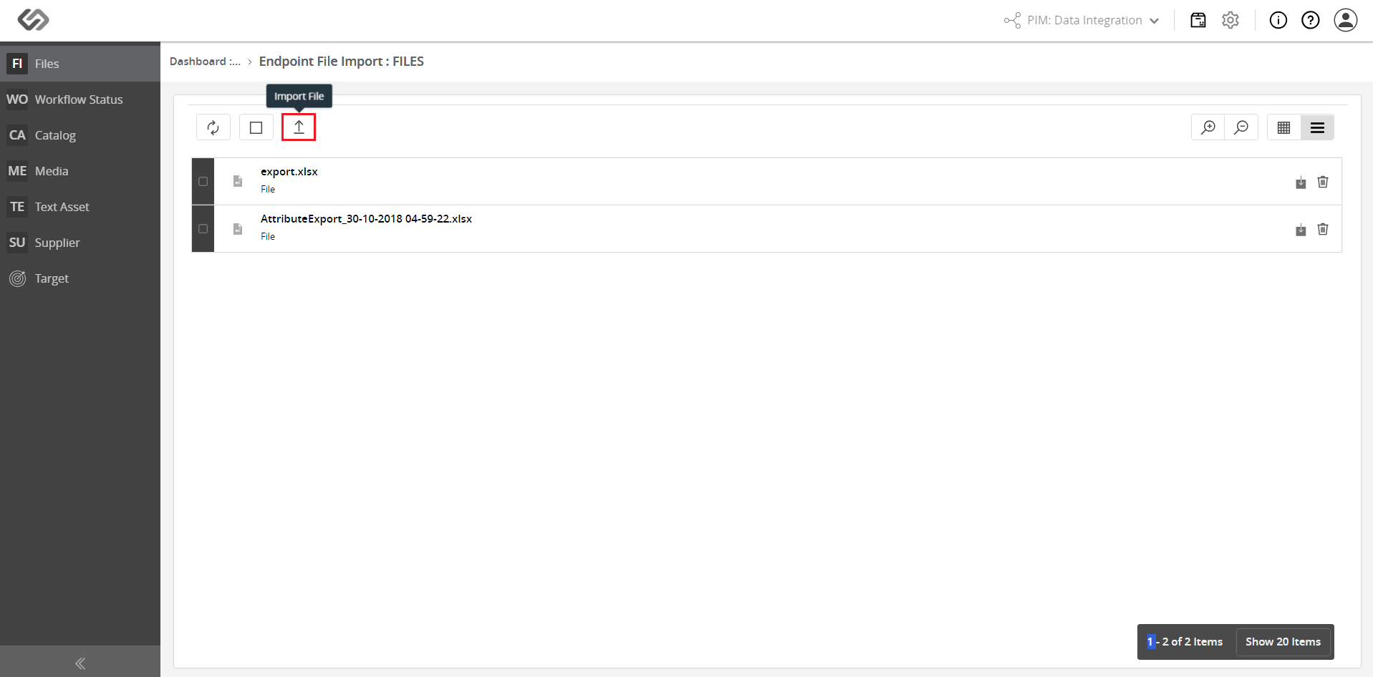Open settings gear icon
1373x677 pixels.
coord(1230,20)
